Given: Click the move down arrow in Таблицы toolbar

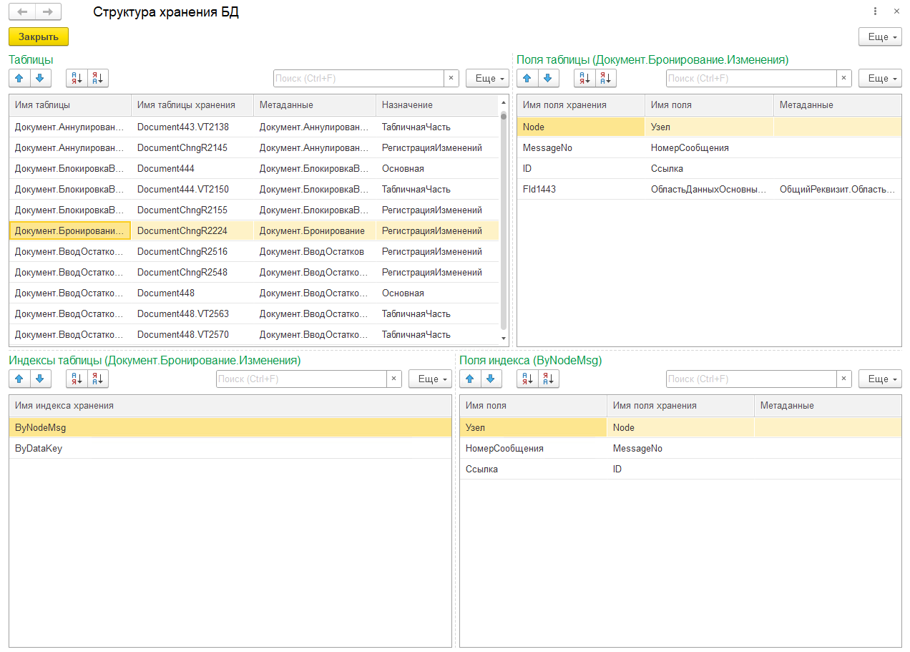Looking at the screenshot, I should pos(40,78).
